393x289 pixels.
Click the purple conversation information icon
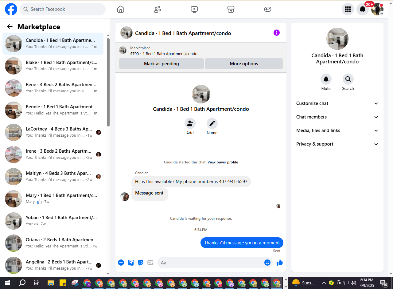click(277, 33)
